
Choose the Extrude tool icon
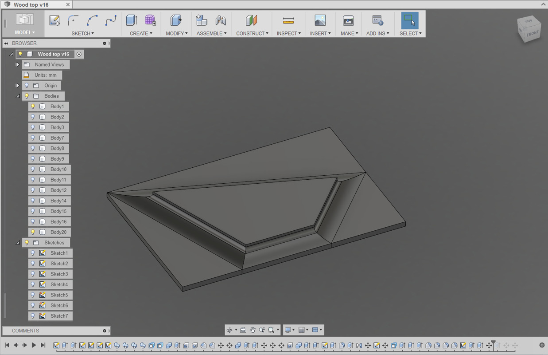click(132, 20)
